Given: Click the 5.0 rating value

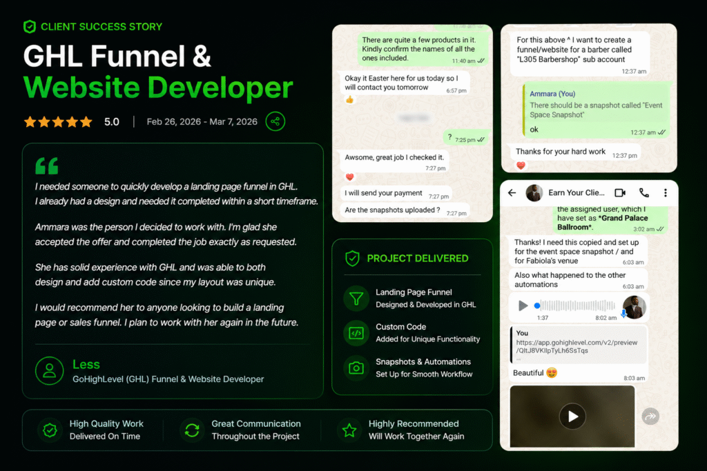Looking at the screenshot, I should [x=111, y=121].
